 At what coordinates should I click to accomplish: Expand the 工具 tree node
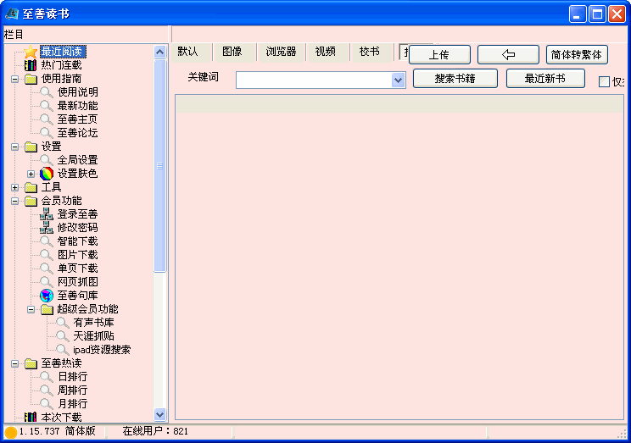pyautogui.click(x=14, y=187)
